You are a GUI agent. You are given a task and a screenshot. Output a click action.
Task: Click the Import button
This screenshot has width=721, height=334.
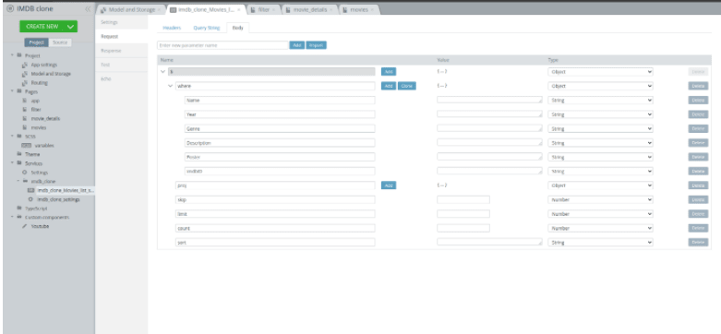pyautogui.click(x=317, y=45)
